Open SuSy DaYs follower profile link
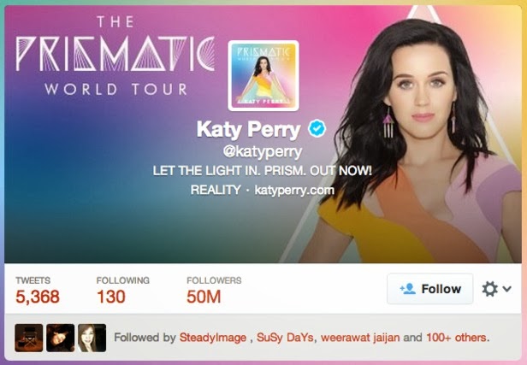Viewport: 527px width, 365px height. click(x=285, y=338)
